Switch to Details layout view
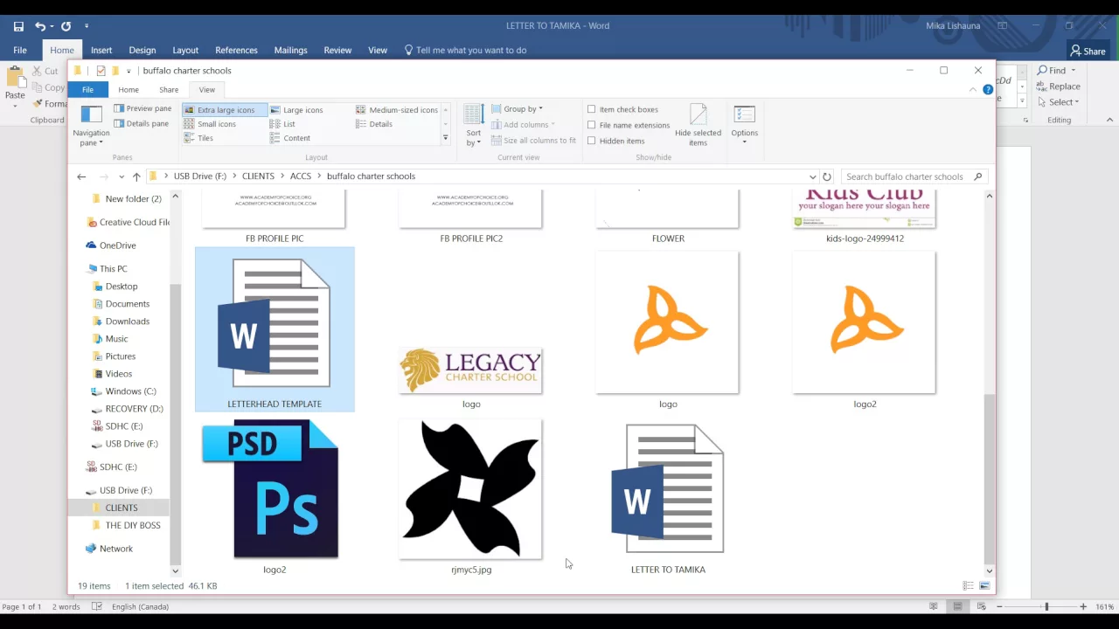 pos(374,124)
